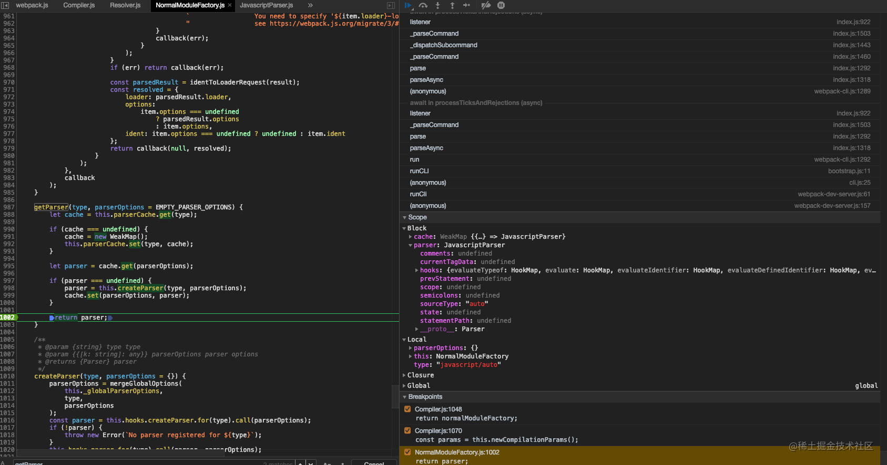This screenshot has width=887, height=465.
Task: Select the type: "javascript/auto" variable
Action: point(457,365)
